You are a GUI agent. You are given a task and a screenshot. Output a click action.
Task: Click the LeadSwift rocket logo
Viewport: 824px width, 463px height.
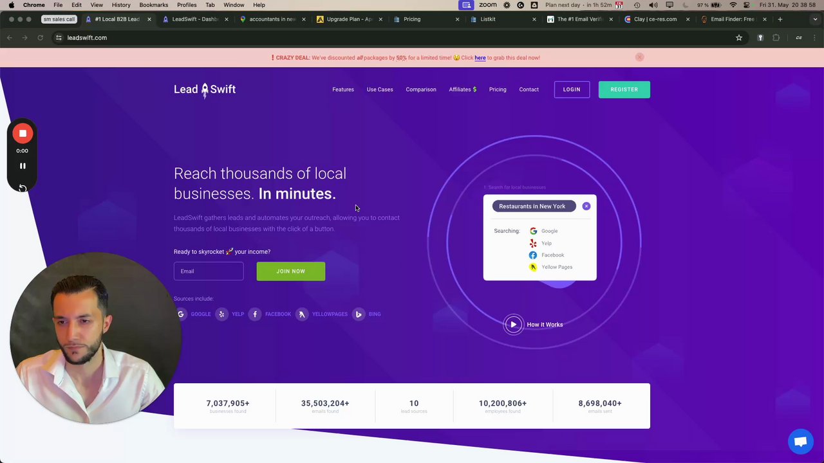tap(205, 89)
